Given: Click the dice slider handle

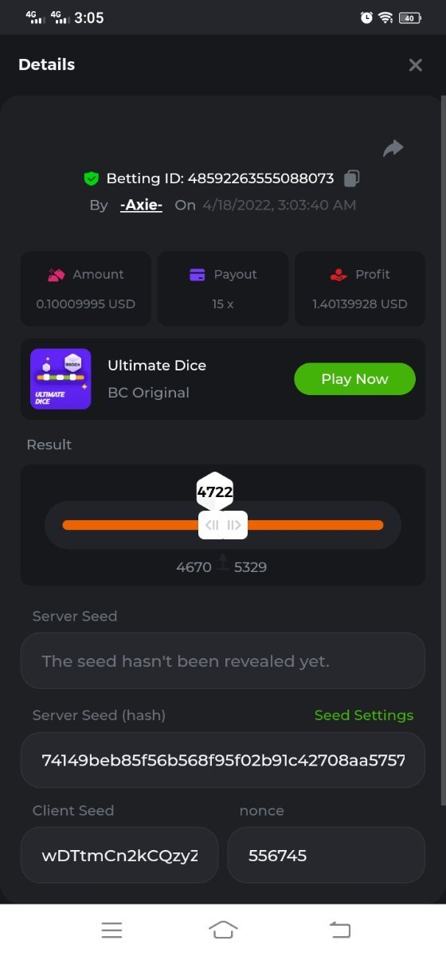Looking at the screenshot, I should click(x=223, y=525).
